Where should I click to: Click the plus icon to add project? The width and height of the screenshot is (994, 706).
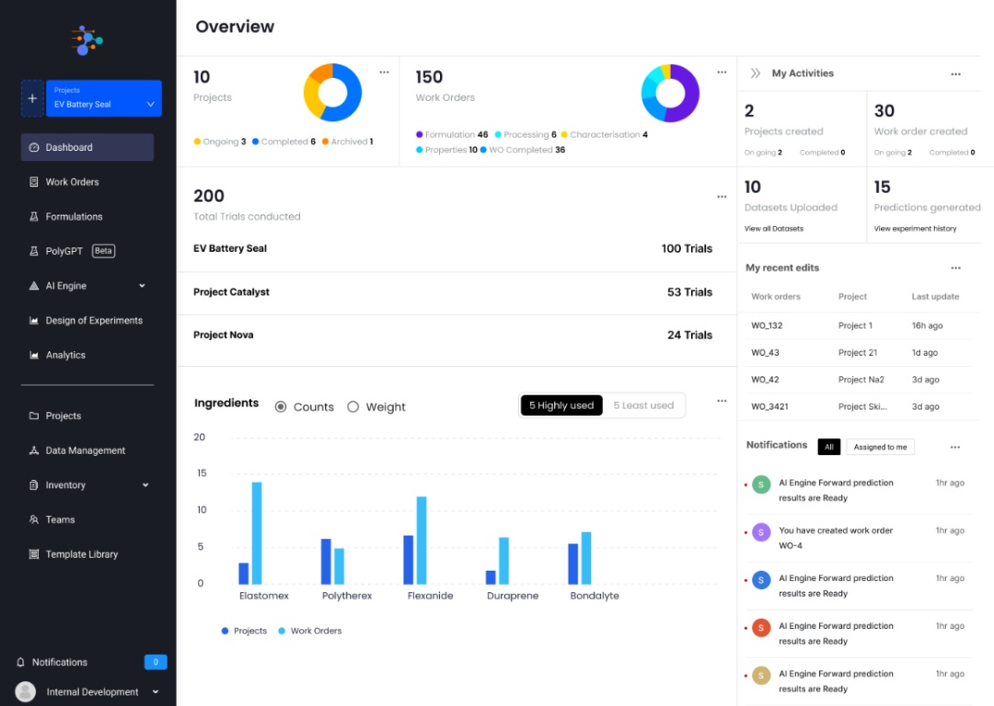pyautogui.click(x=32, y=98)
